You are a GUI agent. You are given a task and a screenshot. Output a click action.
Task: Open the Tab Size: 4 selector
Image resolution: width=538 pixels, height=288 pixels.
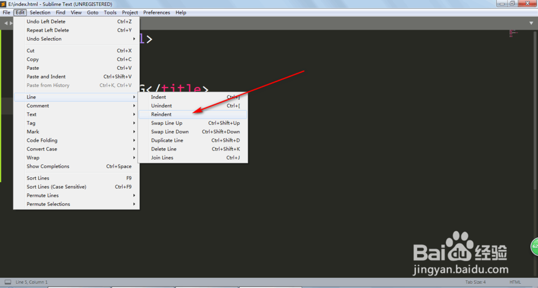pyautogui.click(x=475, y=282)
